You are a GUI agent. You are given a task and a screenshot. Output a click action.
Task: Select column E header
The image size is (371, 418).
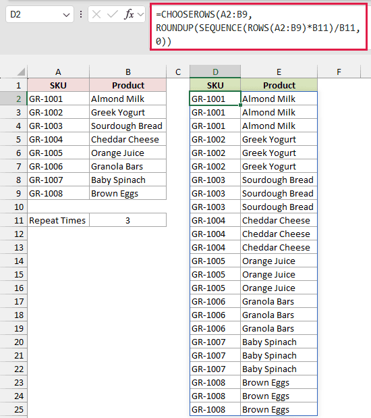(x=279, y=72)
